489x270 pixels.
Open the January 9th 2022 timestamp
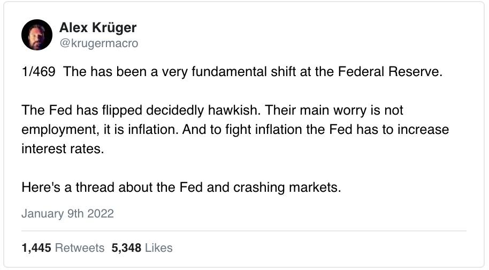[x=67, y=213]
